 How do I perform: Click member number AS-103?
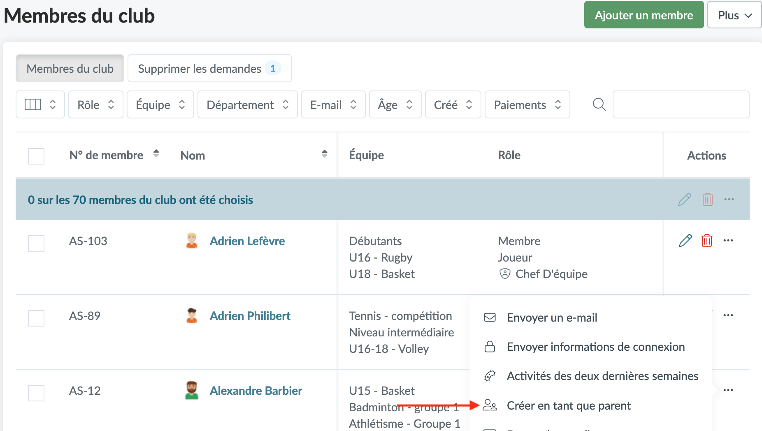point(88,241)
